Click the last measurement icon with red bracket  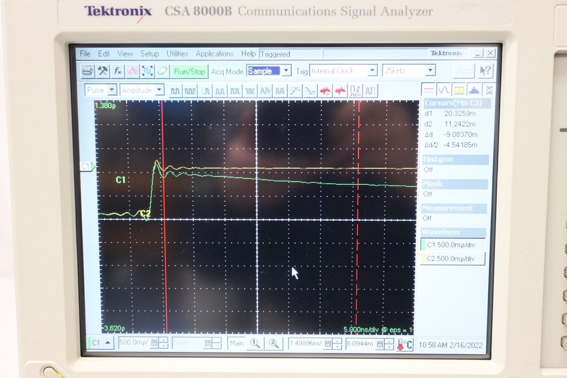coord(370,91)
